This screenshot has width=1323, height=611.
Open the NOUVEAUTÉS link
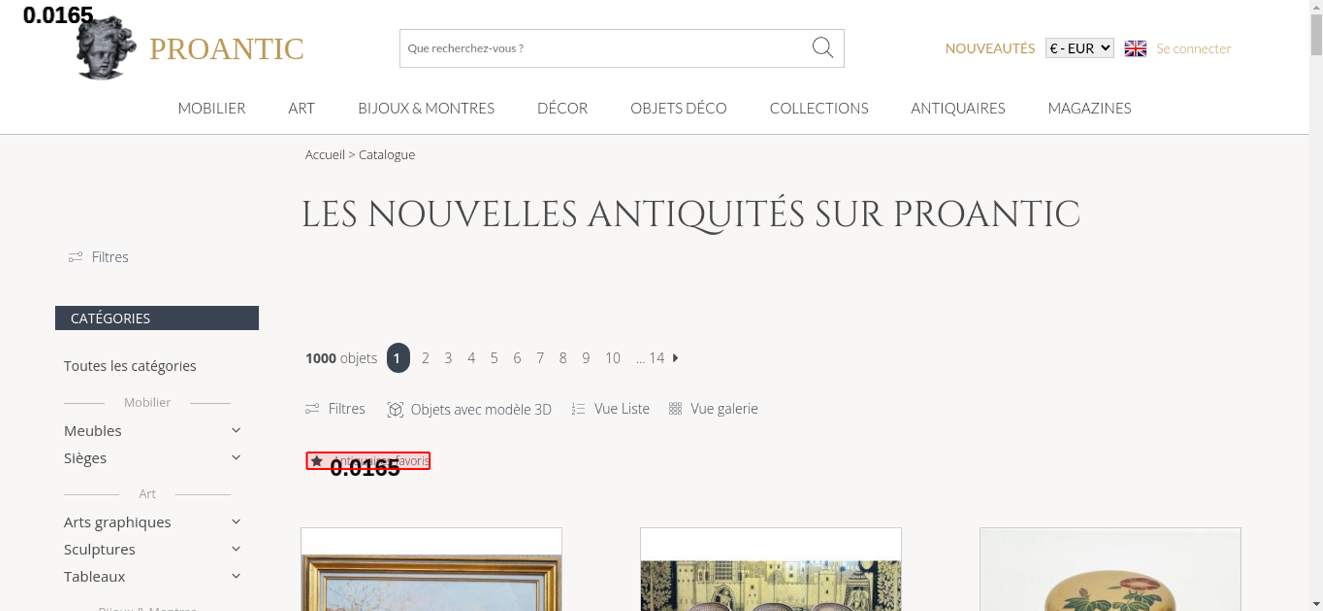[990, 48]
